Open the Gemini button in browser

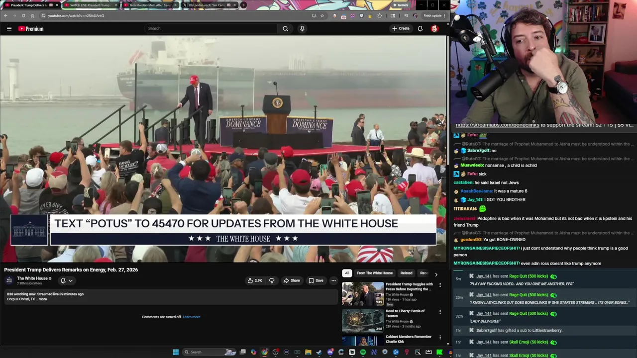pos(400,5)
